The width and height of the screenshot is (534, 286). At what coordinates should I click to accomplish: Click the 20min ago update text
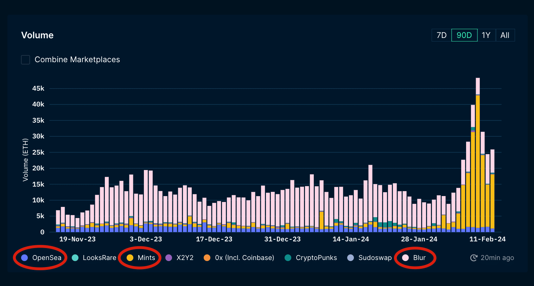point(497,258)
